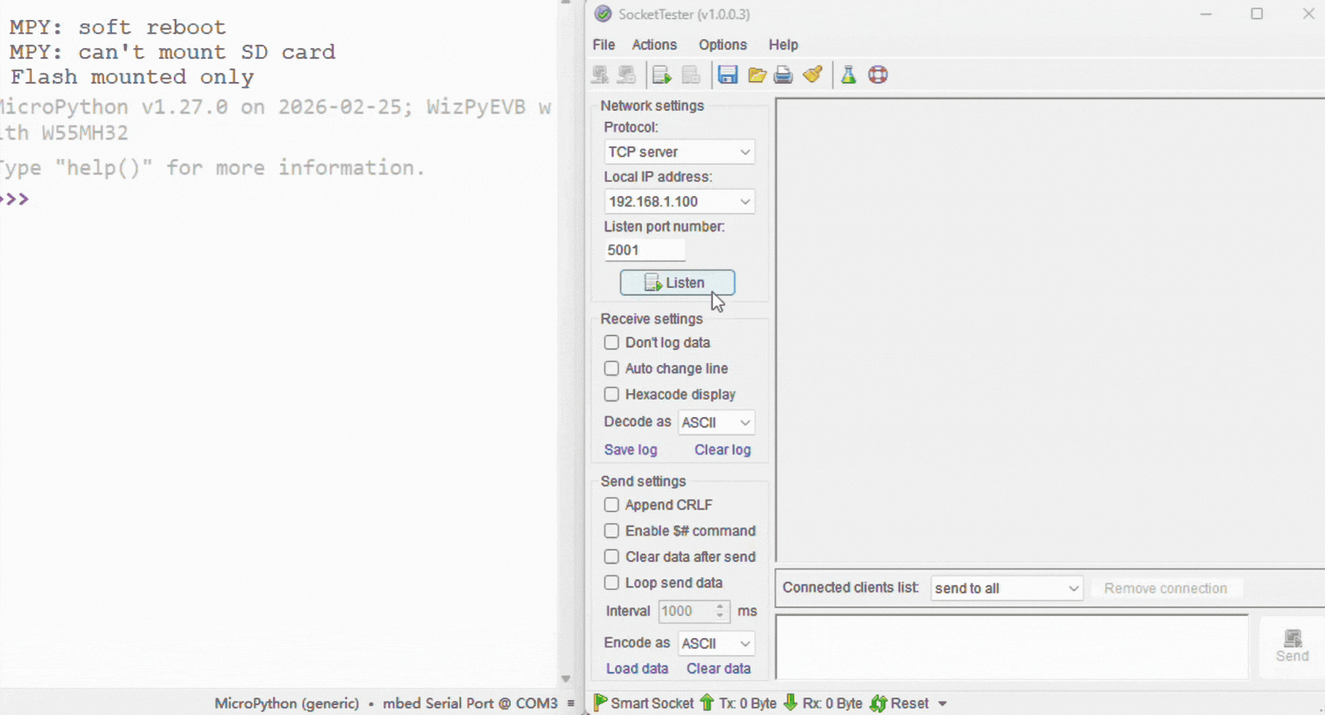Viewport: 1325px width, 715px height.
Task: Expand Connected clients send to all dropdown
Action: [1007, 588]
